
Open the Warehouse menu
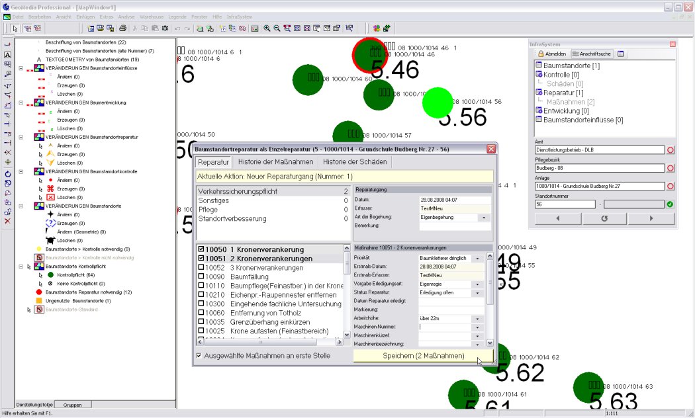[151, 16]
